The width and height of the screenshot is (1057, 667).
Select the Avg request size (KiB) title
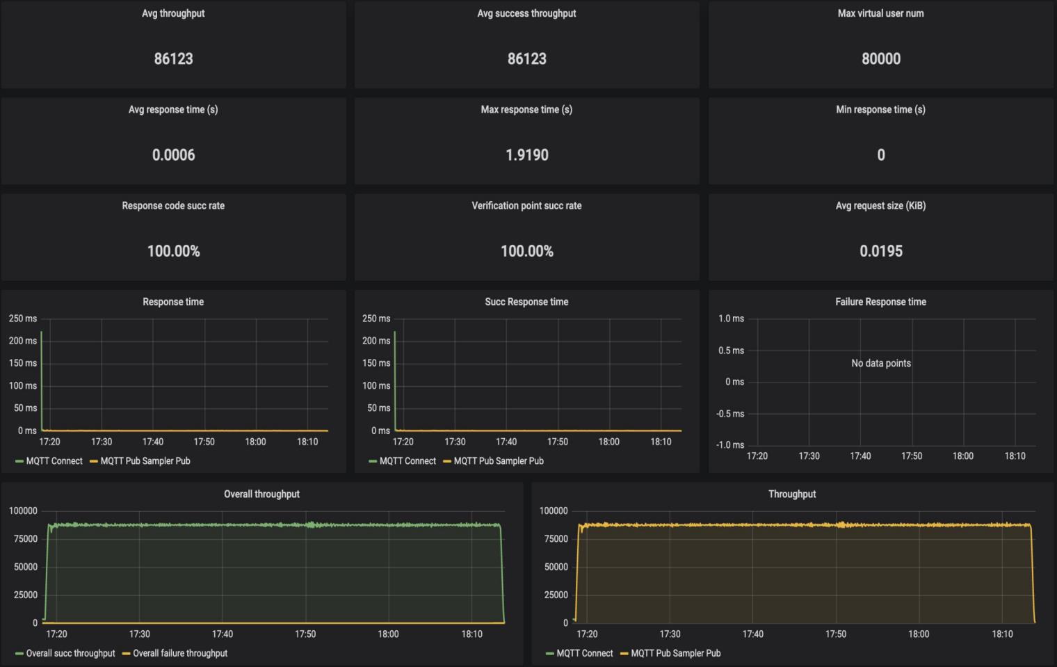(x=880, y=205)
